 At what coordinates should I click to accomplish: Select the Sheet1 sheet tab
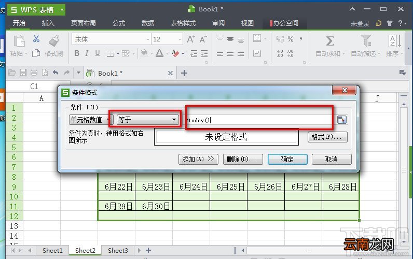(52, 250)
